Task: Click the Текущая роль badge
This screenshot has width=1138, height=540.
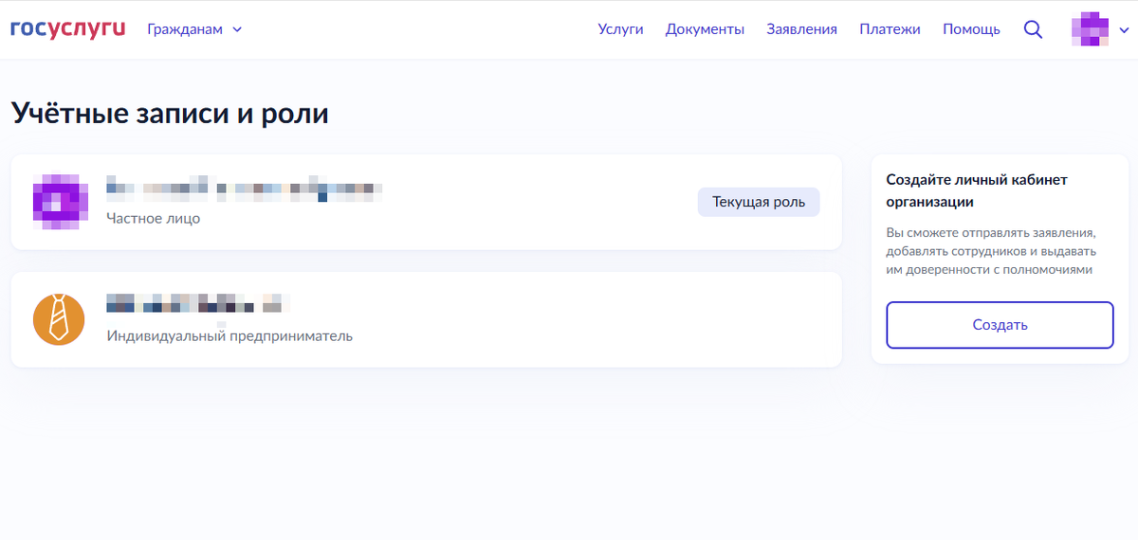Action: coord(759,202)
